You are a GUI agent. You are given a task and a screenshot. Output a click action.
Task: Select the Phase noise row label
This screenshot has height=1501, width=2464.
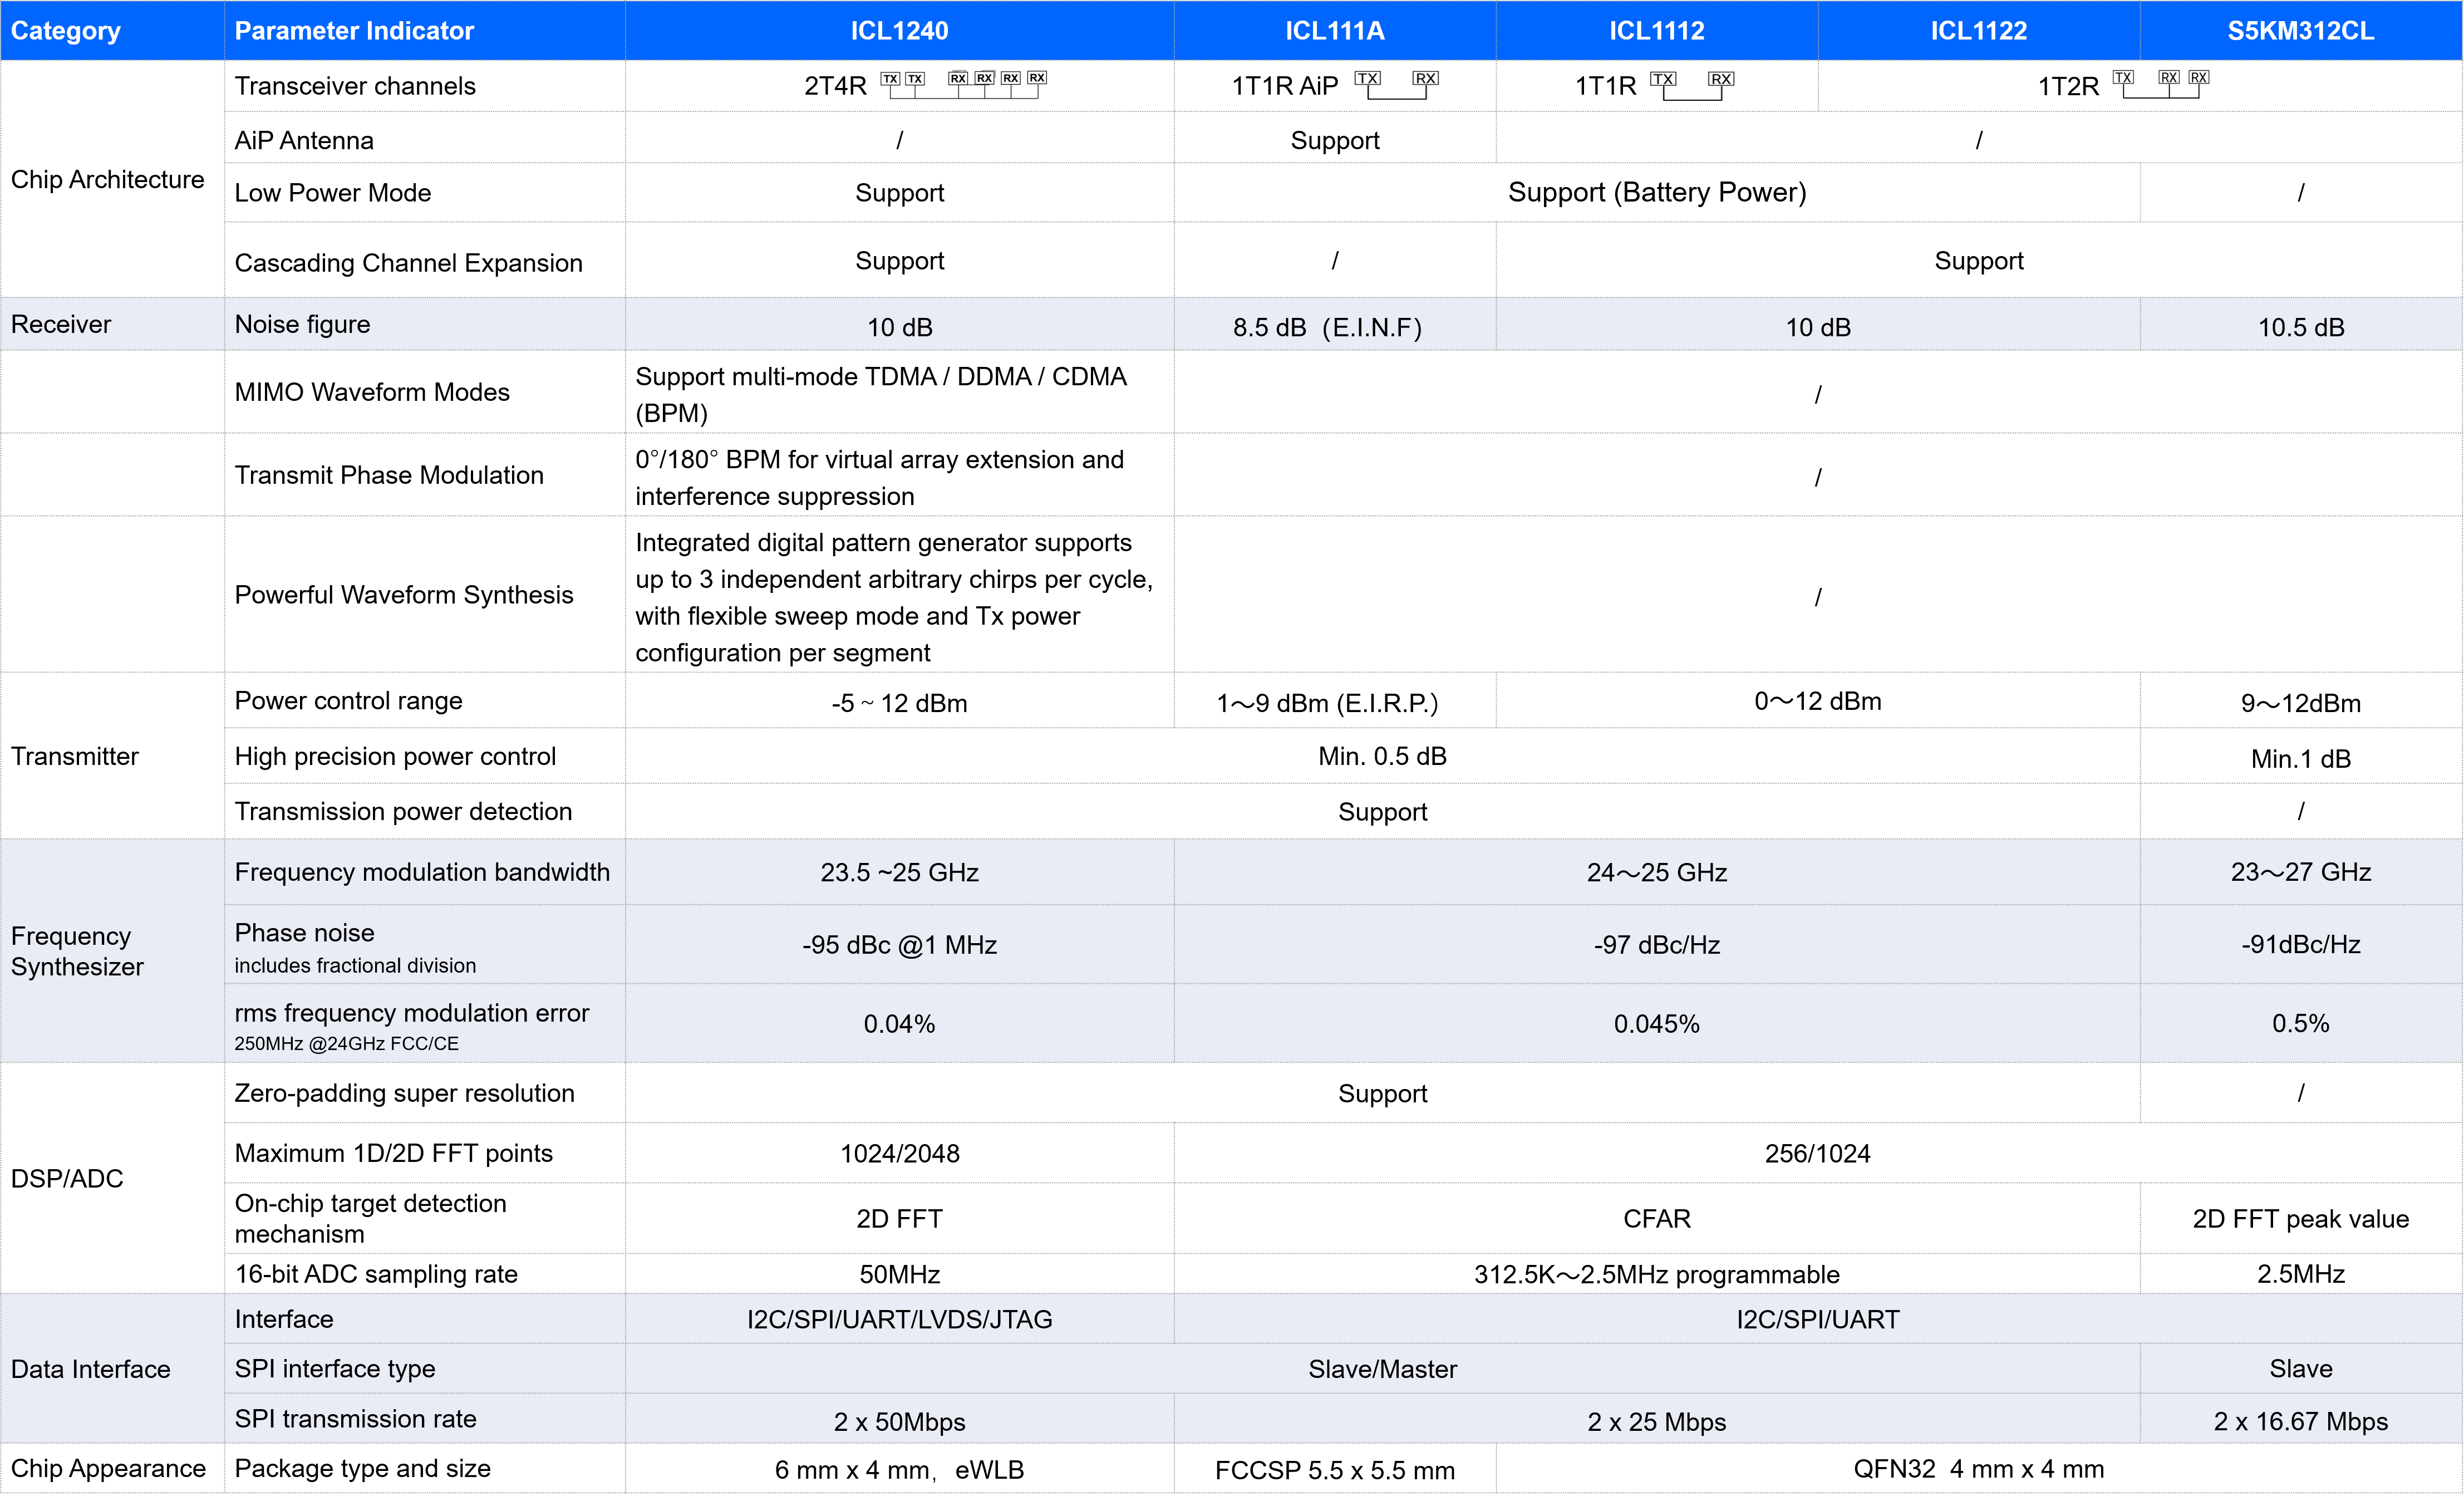coord(304,933)
